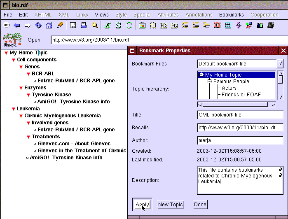
Task: Apply code style with C icon
Action: pos(129,26)
